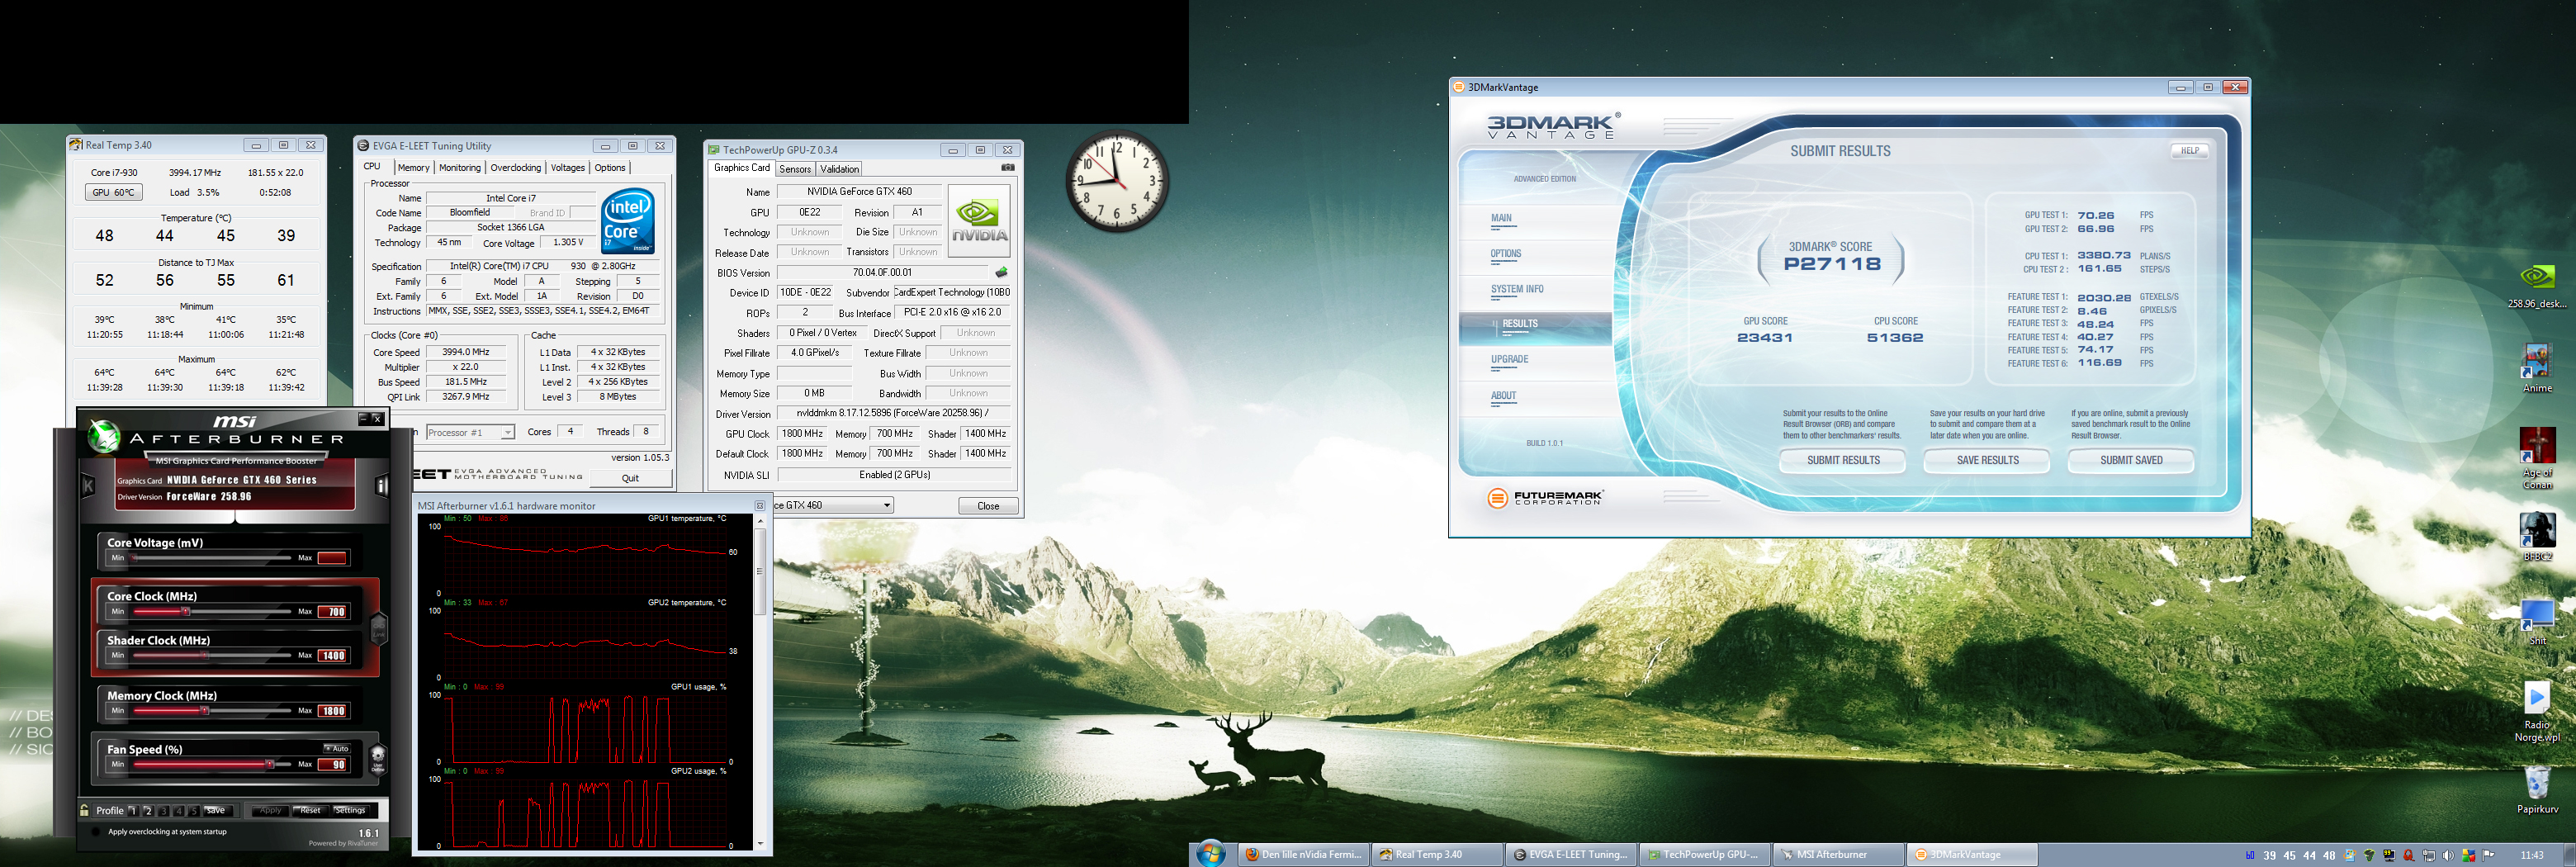Select Afterburner profile slot 2
The image size is (2576, 867).
point(149,811)
